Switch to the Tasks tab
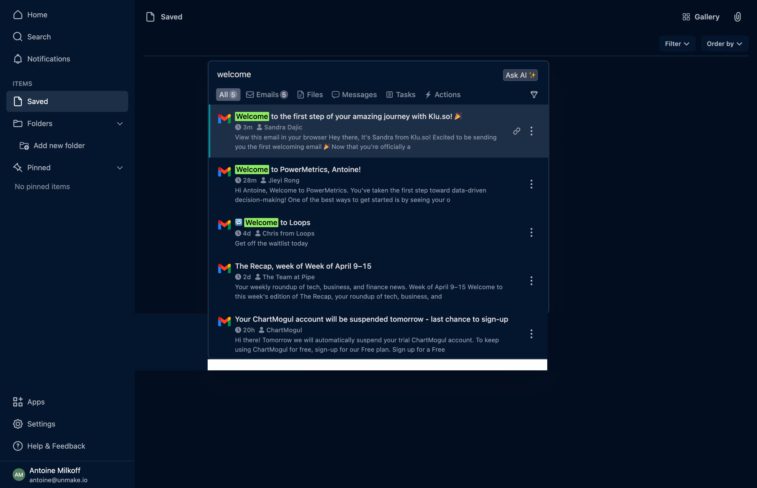 pos(401,95)
